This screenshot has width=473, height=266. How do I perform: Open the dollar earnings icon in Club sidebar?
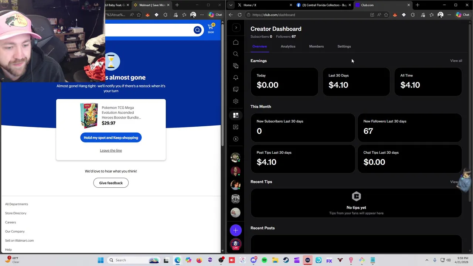236,139
